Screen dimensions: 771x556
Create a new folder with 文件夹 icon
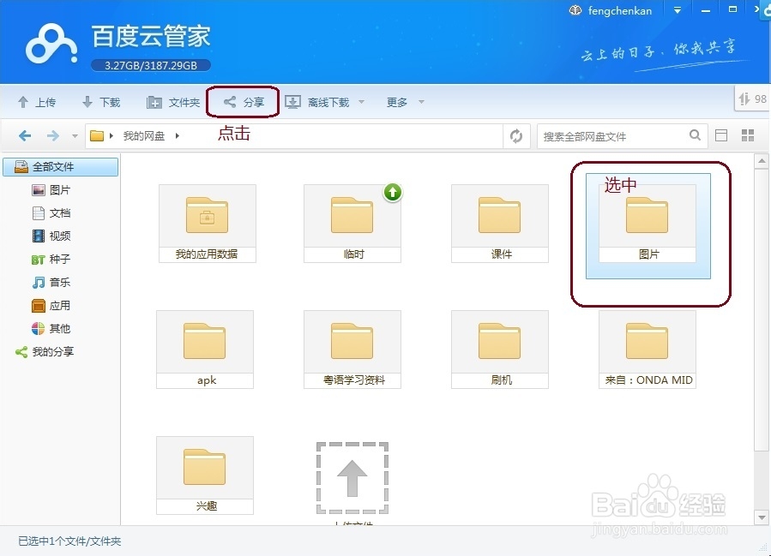pyautogui.click(x=173, y=101)
